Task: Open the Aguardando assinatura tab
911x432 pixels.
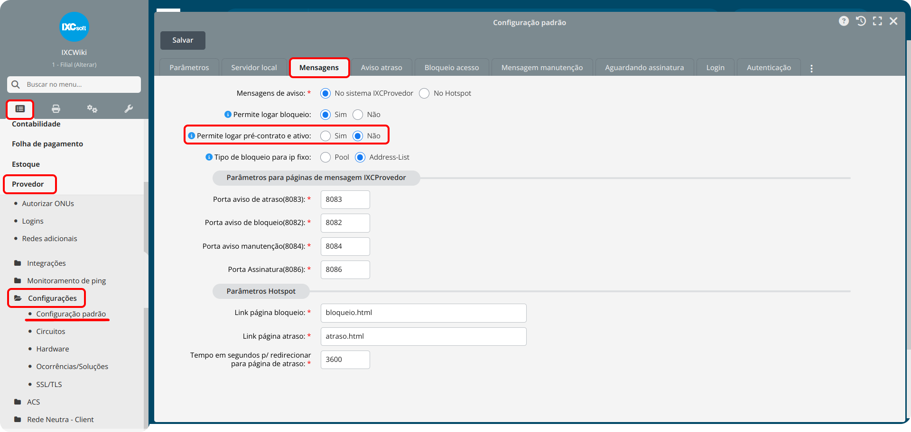Action: 644,67
